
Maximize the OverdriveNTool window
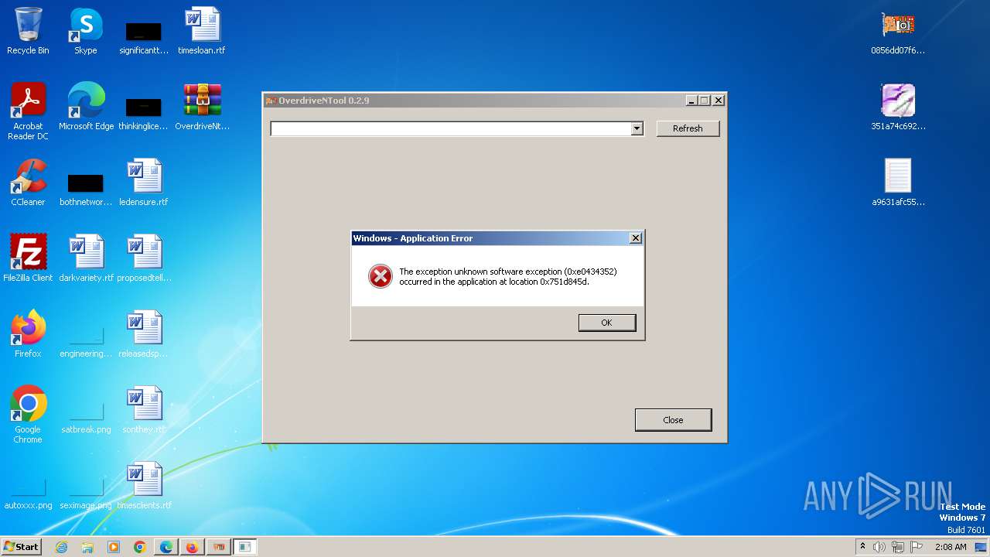coord(705,101)
